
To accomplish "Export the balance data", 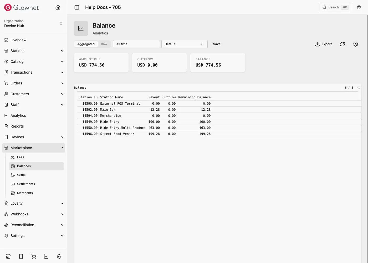I will click(x=324, y=44).
